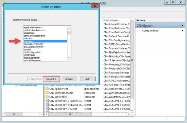Viewport: 187px width, 123px height.
Task: Click details pane horizontal scroll right arrow
Action: tap(128, 114)
